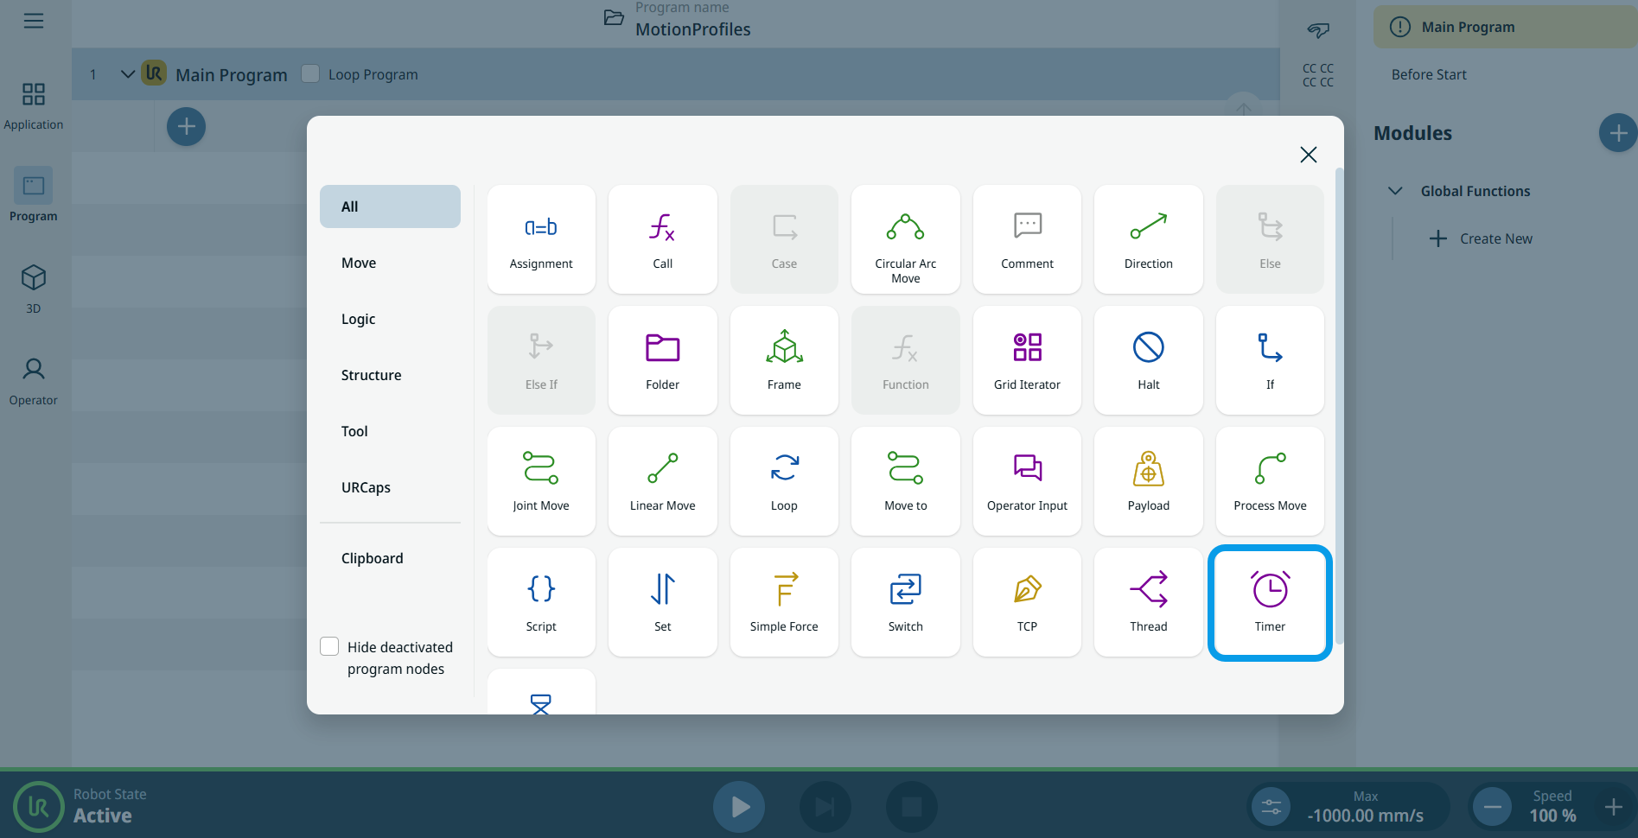Filter nodes by Logic category
Image resolution: width=1638 pixels, height=838 pixels.
pos(358,319)
